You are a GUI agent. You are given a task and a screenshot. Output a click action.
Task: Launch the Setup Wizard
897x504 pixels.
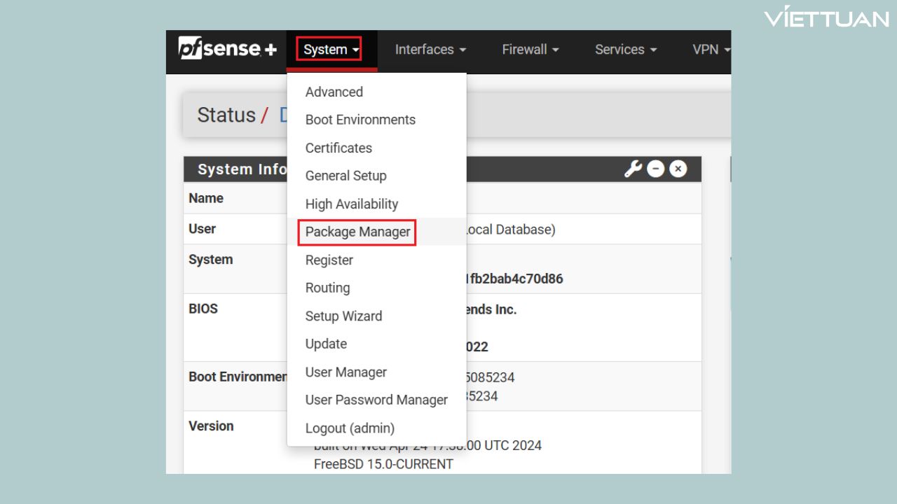point(343,316)
